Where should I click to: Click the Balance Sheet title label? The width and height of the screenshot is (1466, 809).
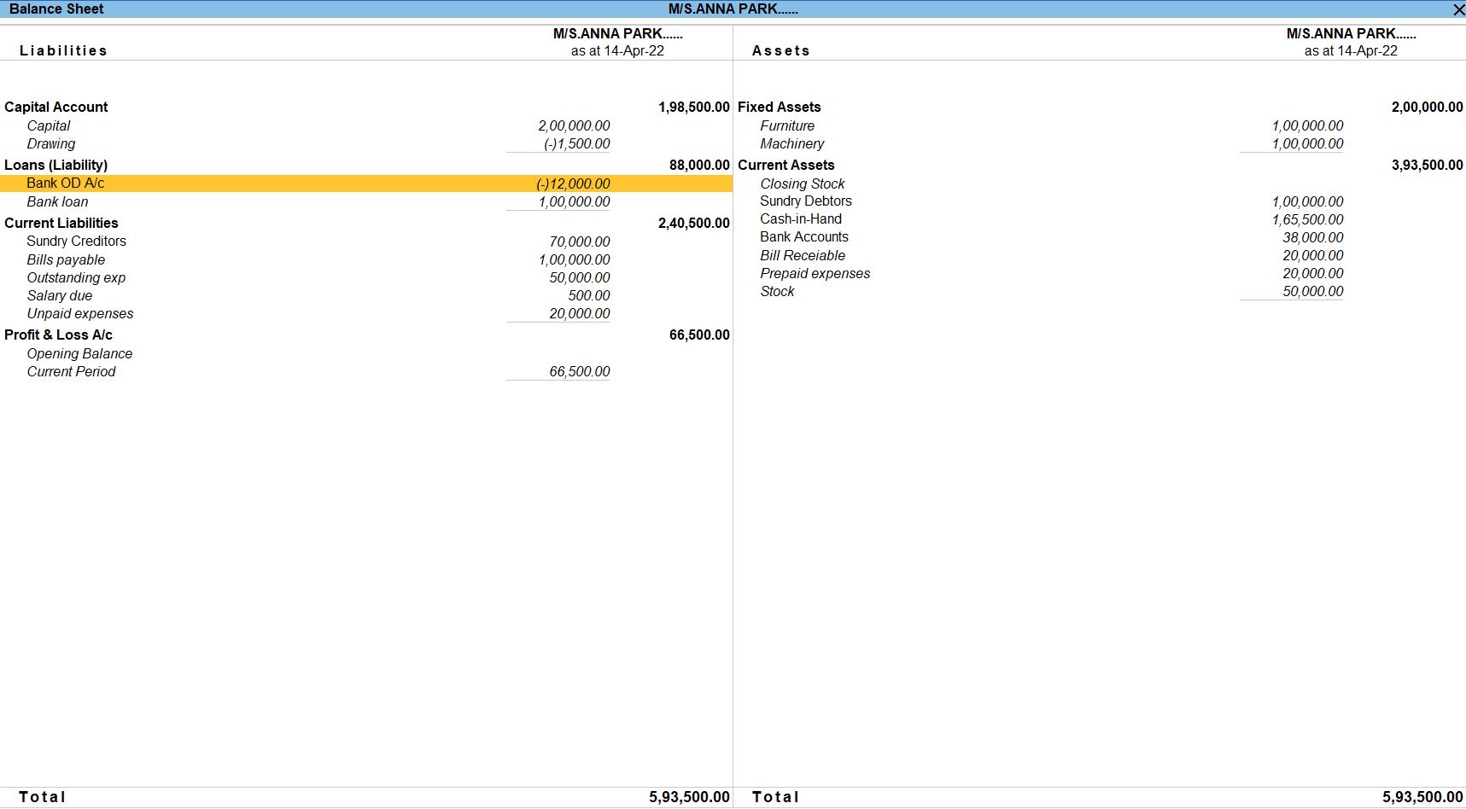56,9
